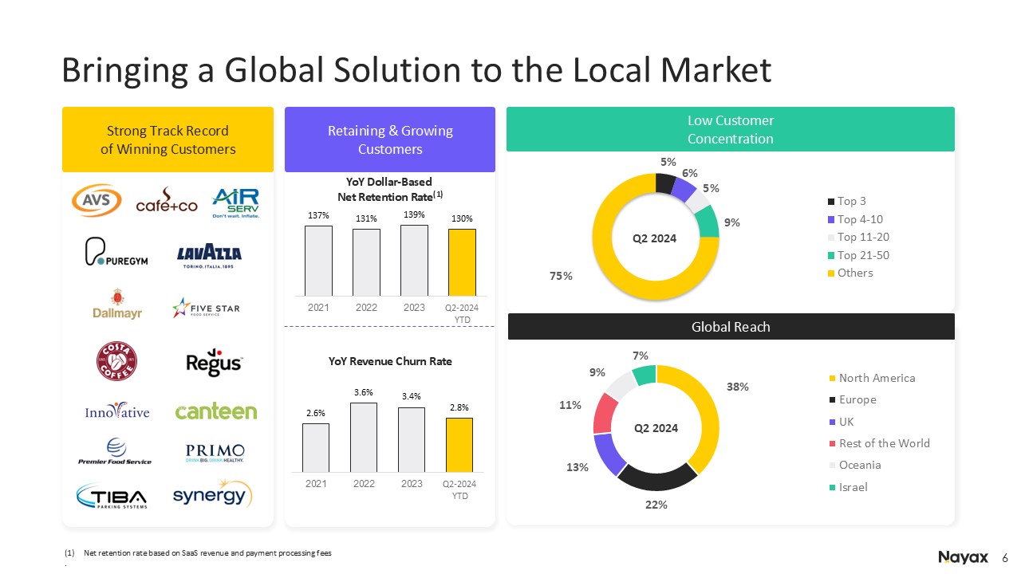The height and width of the screenshot is (574, 1021).
Task: Click the Premier Food Service logo
Action: coord(115,452)
